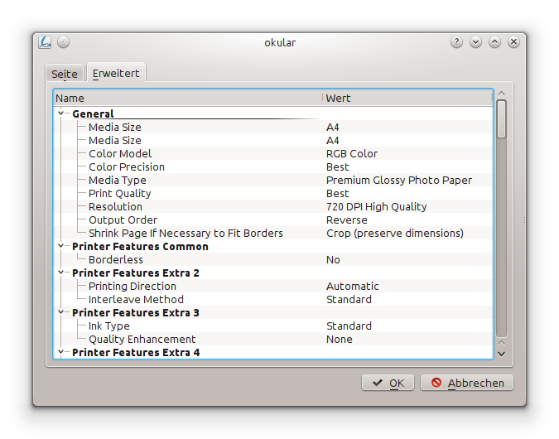Click the scrollbar up arrow at top
Image resolution: width=559 pixels, height=439 pixels.
[501, 94]
